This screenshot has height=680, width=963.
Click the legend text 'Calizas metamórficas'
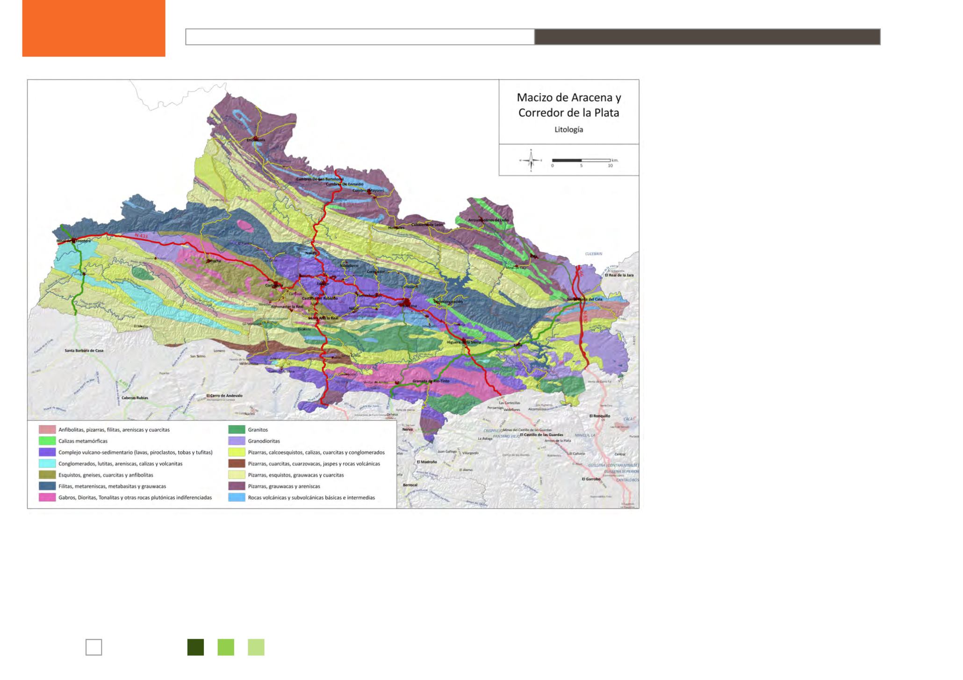coord(83,441)
